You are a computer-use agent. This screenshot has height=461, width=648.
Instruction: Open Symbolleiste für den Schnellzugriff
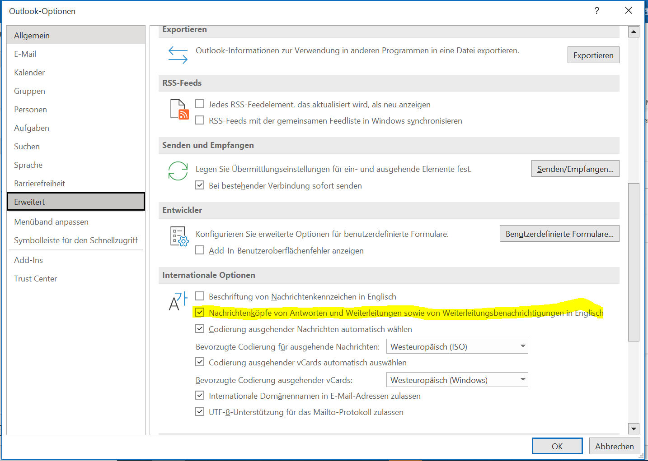(x=76, y=240)
